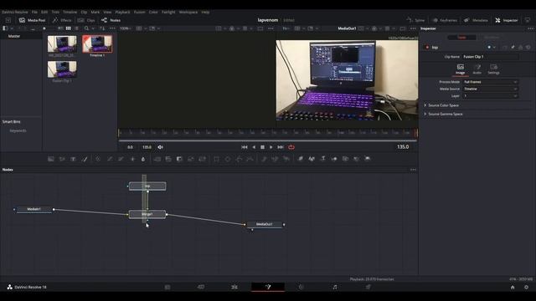The image size is (536, 301).
Task: Open the Edit menu
Action: (44, 12)
